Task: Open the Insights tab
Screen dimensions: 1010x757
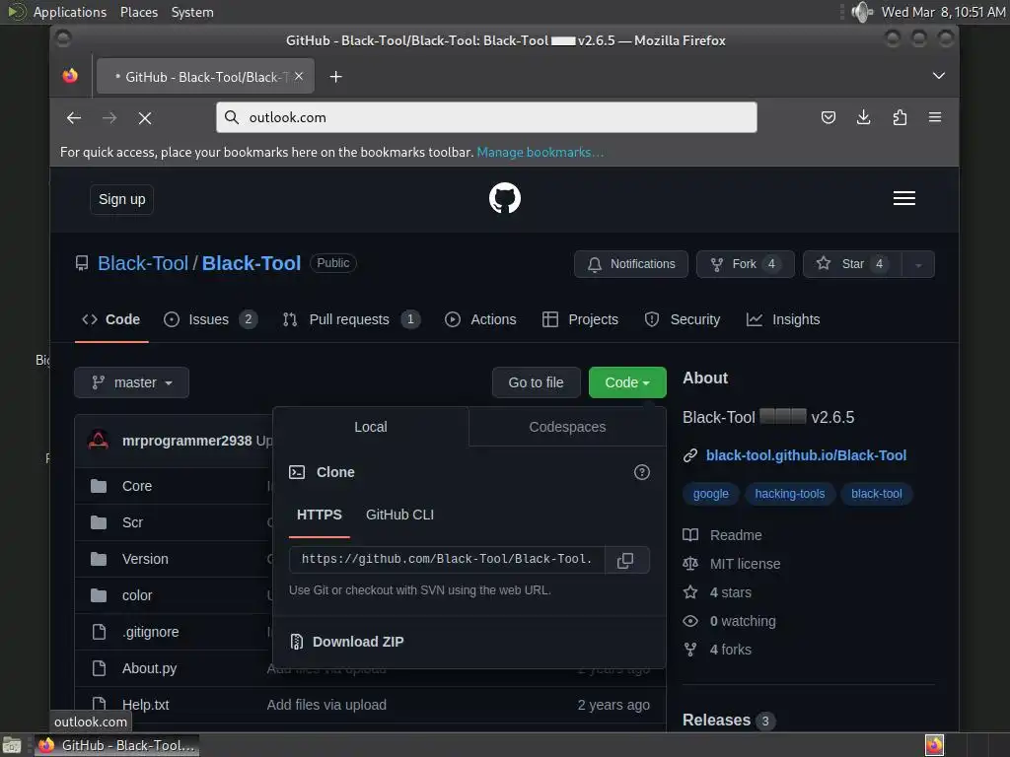Action: 782,319
